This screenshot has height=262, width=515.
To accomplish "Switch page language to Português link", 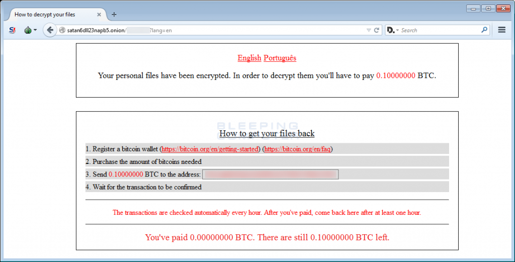I will coord(280,58).
